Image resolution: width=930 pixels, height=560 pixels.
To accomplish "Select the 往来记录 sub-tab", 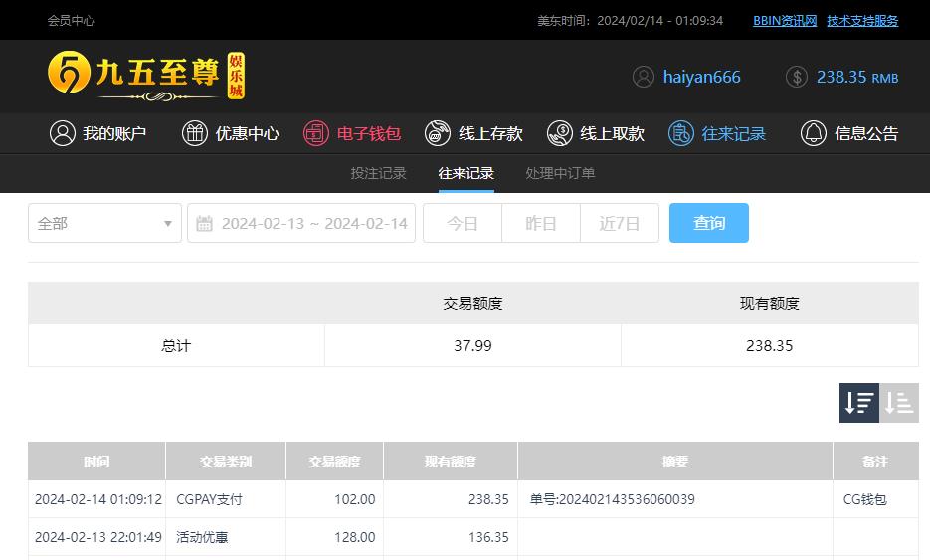I will 466,173.
